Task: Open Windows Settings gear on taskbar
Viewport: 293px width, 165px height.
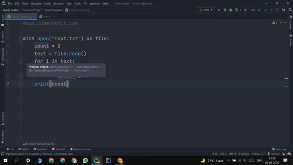Action: click(x=28, y=160)
